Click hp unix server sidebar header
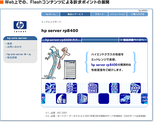The width and height of the screenshot is (154, 122). pos(20,38)
